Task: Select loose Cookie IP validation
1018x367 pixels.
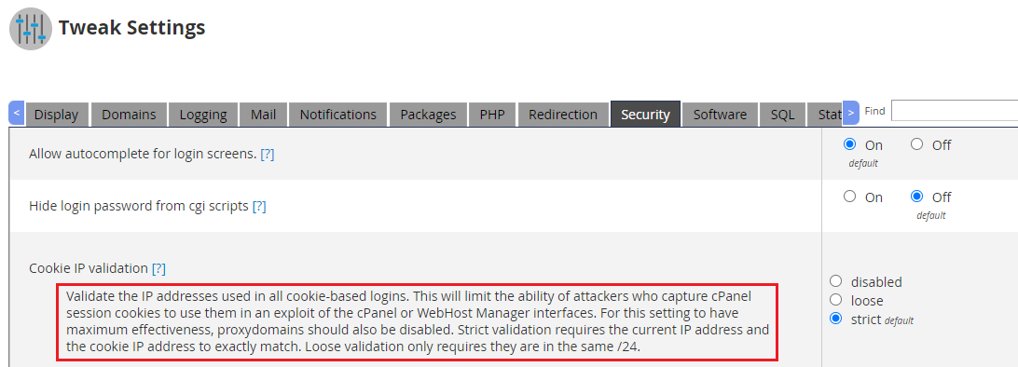Action: click(x=836, y=300)
